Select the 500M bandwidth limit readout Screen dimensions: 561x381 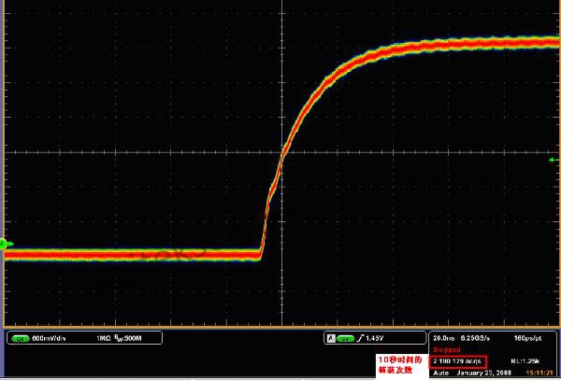(x=130, y=338)
